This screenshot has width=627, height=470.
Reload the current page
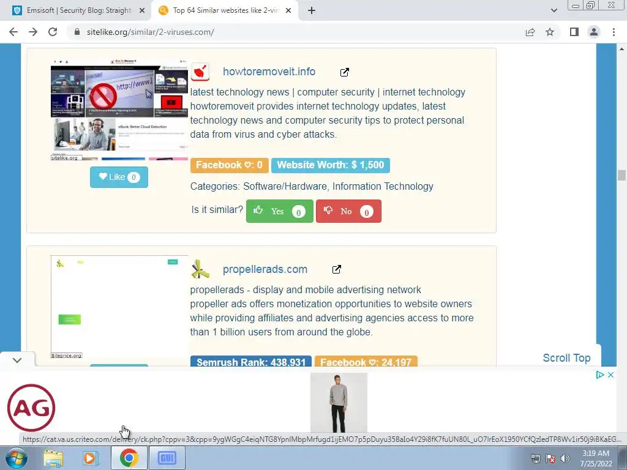(x=53, y=32)
